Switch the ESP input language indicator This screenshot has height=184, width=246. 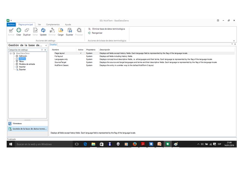pos(219,144)
